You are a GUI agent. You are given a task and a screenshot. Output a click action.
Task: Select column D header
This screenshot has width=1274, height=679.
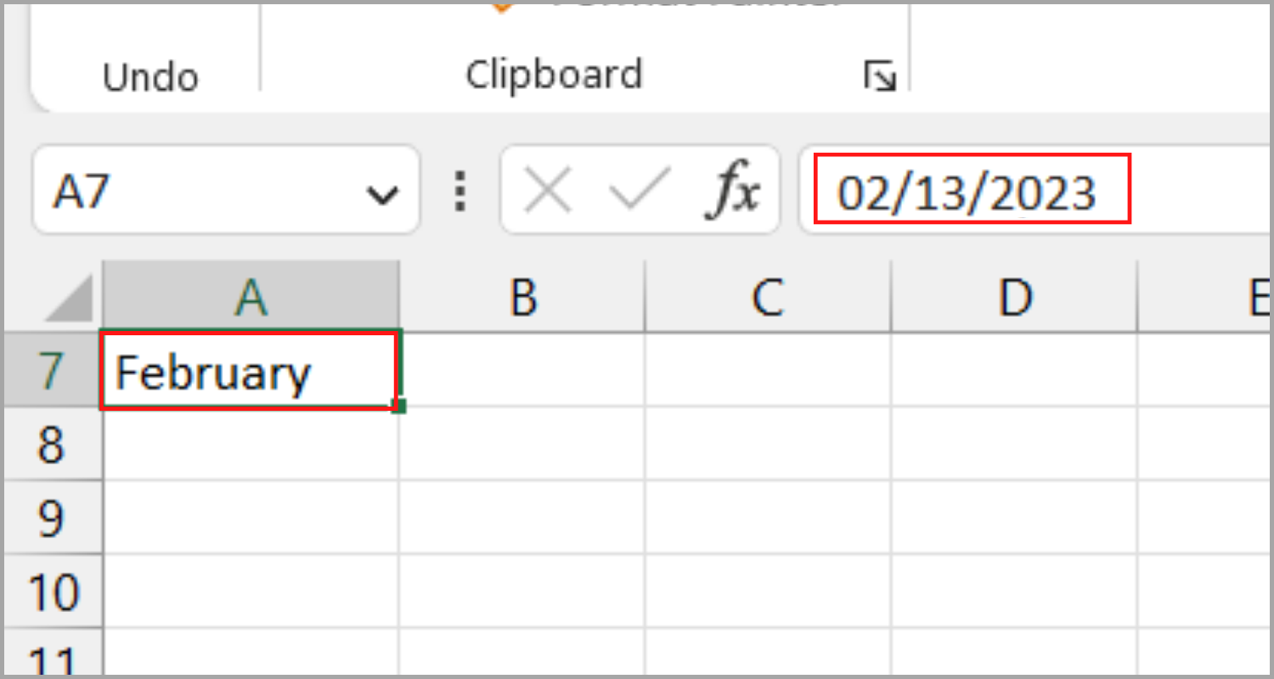[1013, 295]
